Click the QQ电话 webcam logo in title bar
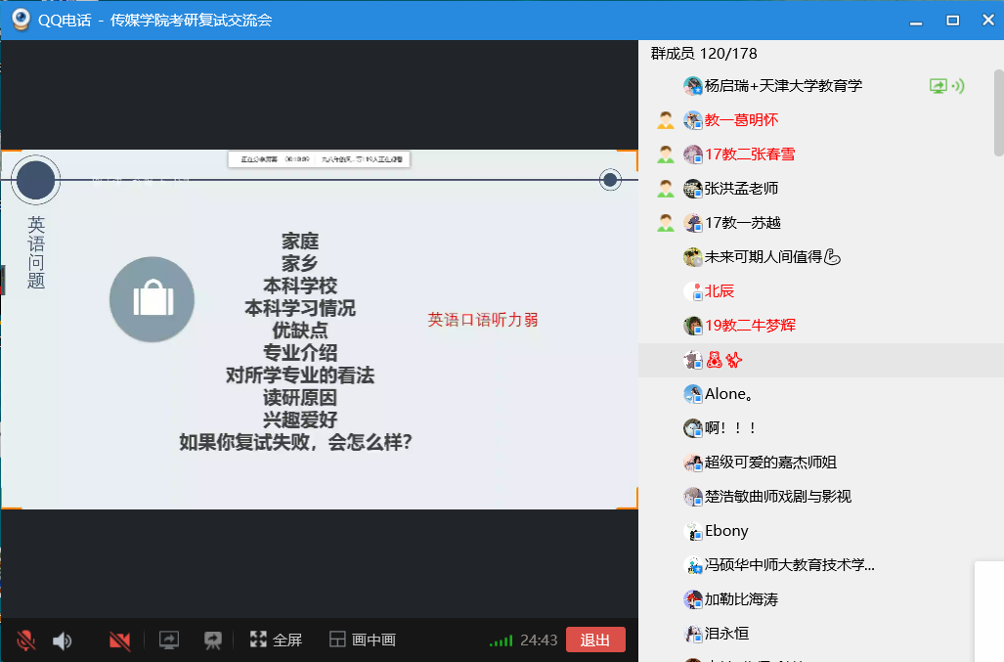This screenshot has height=662, width=1004. [x=21, y=20]
